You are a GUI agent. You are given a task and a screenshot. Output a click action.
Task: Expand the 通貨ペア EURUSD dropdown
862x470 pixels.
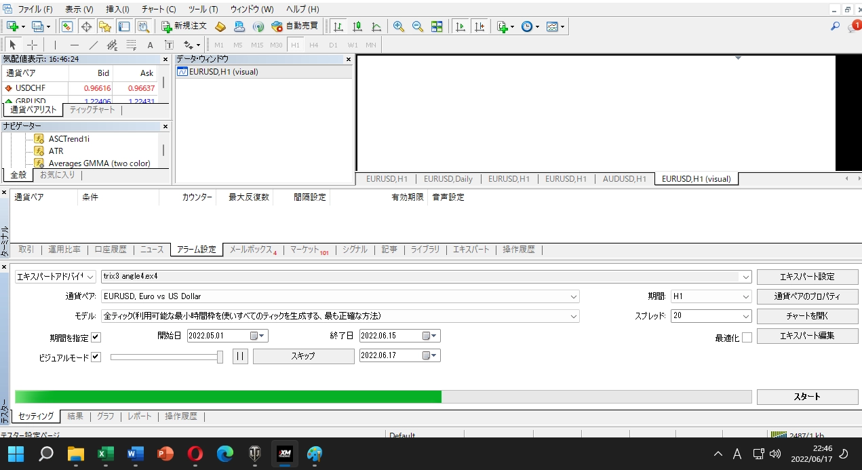pos(574,296)
